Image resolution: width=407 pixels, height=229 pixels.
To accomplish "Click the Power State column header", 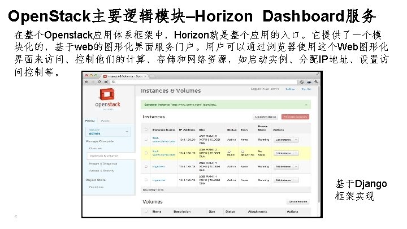I will [x=262, y=128].
